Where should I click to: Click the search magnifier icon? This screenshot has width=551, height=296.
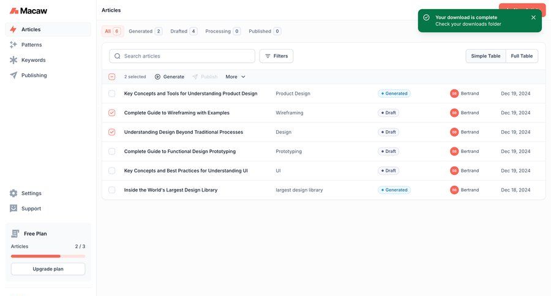[118, 56]
